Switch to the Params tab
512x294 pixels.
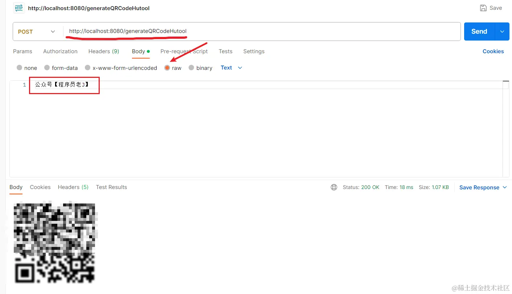coord(22,51)
